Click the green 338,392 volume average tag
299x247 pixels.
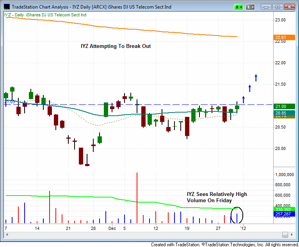pos(284,210)
